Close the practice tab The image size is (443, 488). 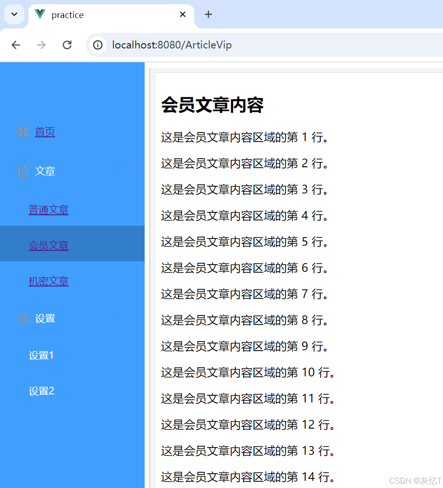pyautogui.click(x=183, y=14)
